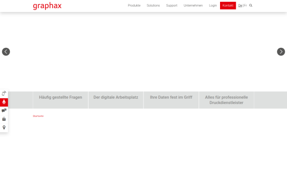Viewport: 287px width, 179px height.
Task: Open Der digitale Arbeitsplatz tile
Action: tap(116, 100)
